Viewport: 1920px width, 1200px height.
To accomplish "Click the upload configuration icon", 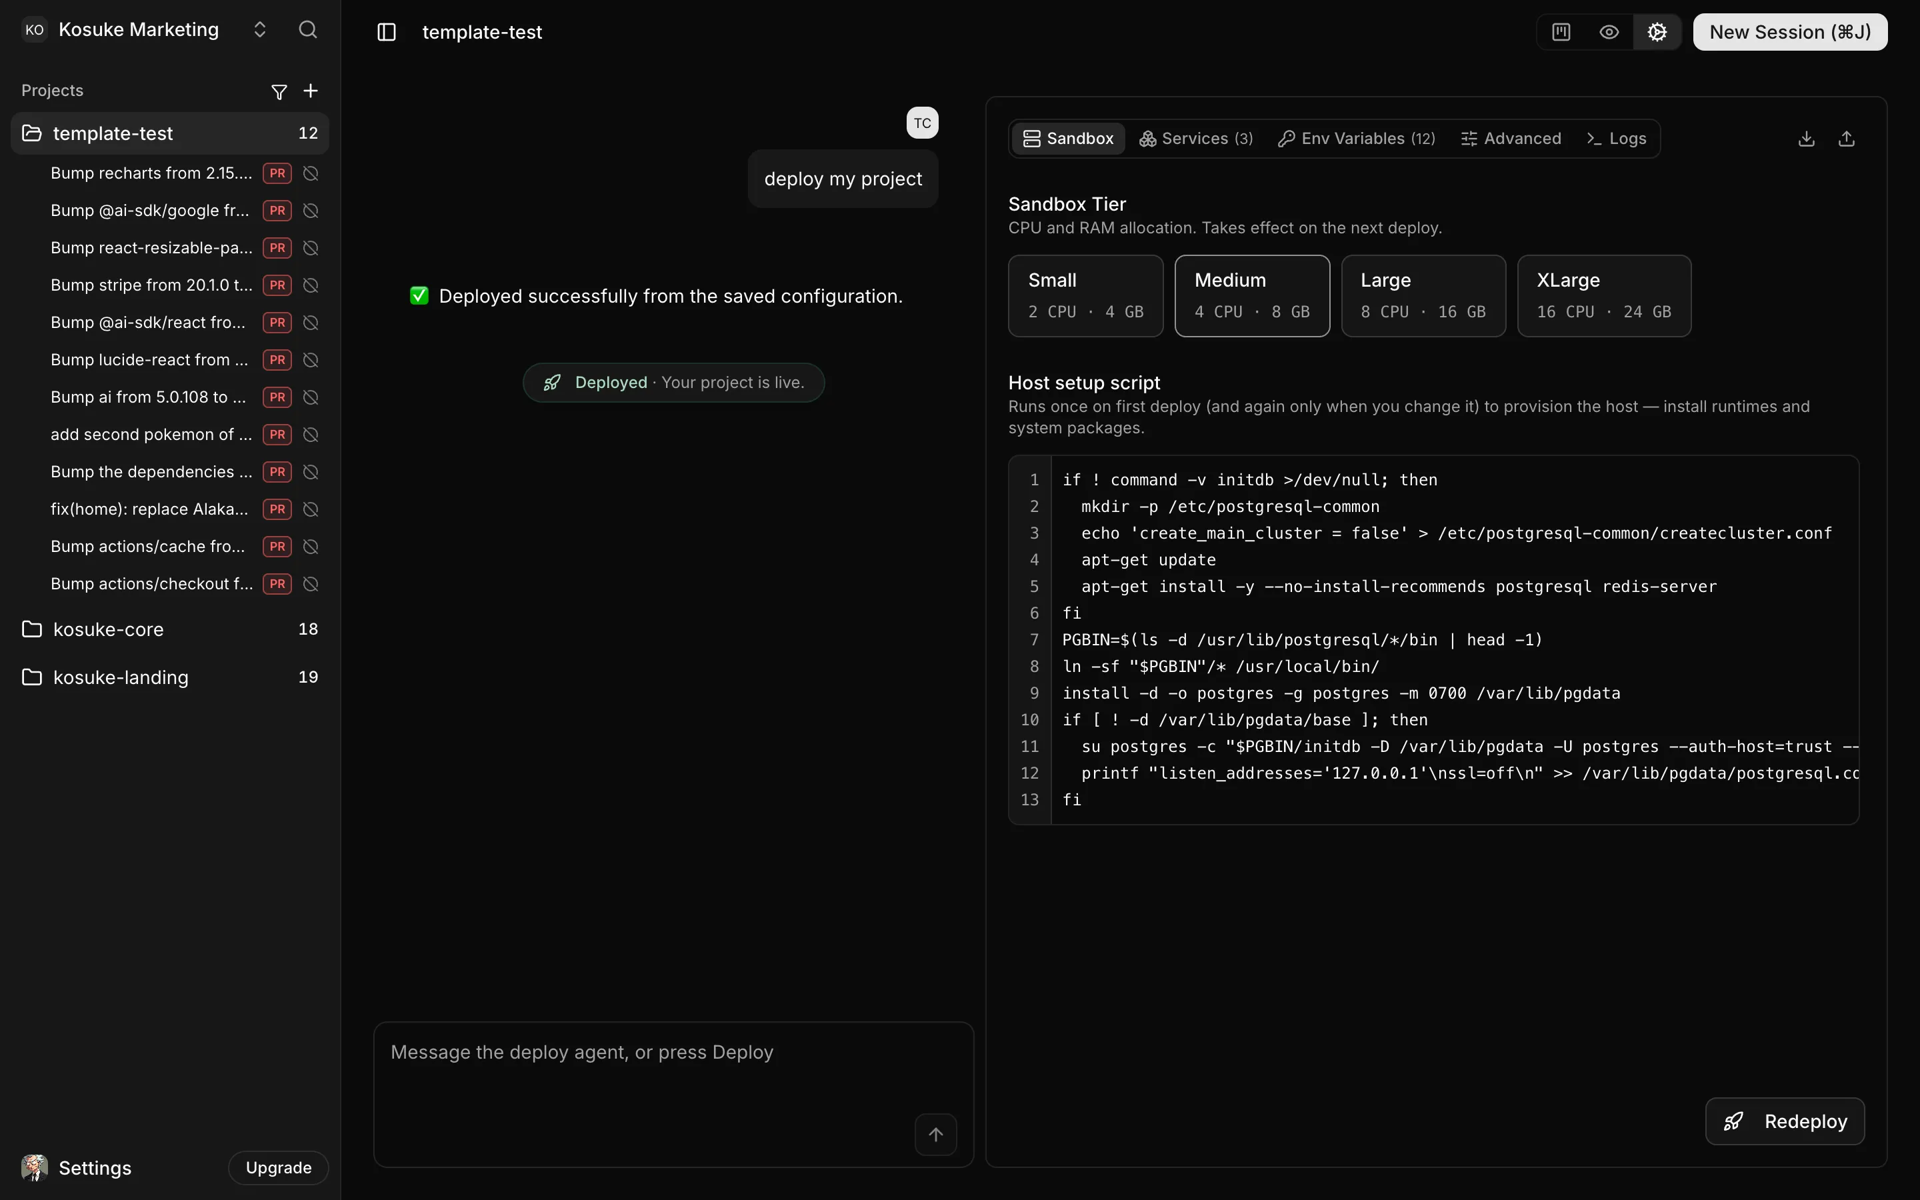I will pos(1846,139).
